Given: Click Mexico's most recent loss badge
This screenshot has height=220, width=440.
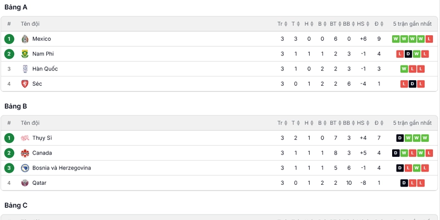Looking at the screenshot, I should point(429,39).
